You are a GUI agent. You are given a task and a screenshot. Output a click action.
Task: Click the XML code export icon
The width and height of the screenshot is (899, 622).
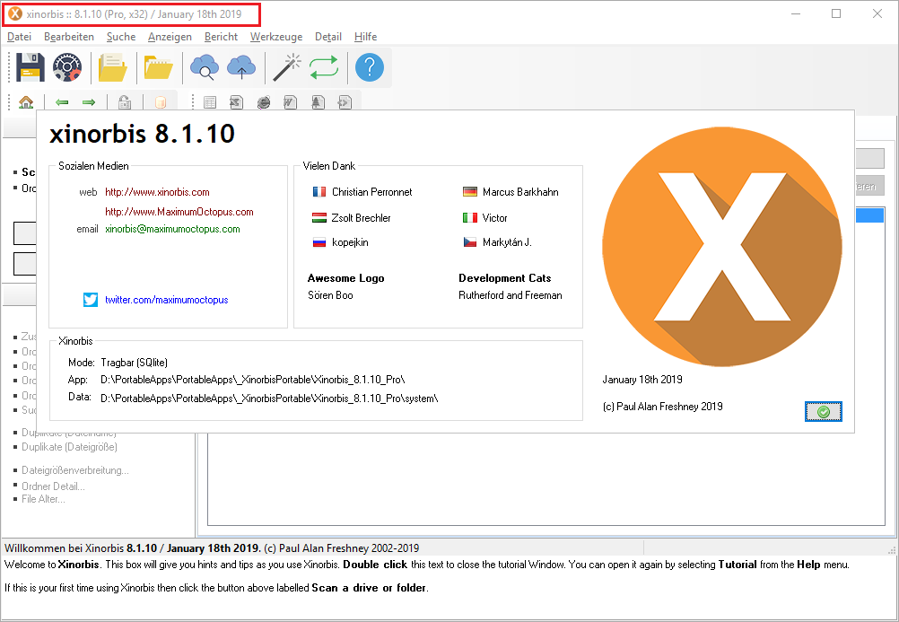coord(345,102)
